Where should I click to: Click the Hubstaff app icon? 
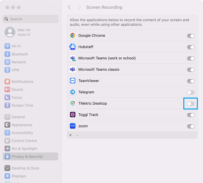[72, 47]
